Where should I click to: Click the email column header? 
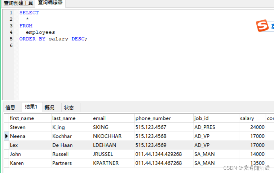click(99, 118)
